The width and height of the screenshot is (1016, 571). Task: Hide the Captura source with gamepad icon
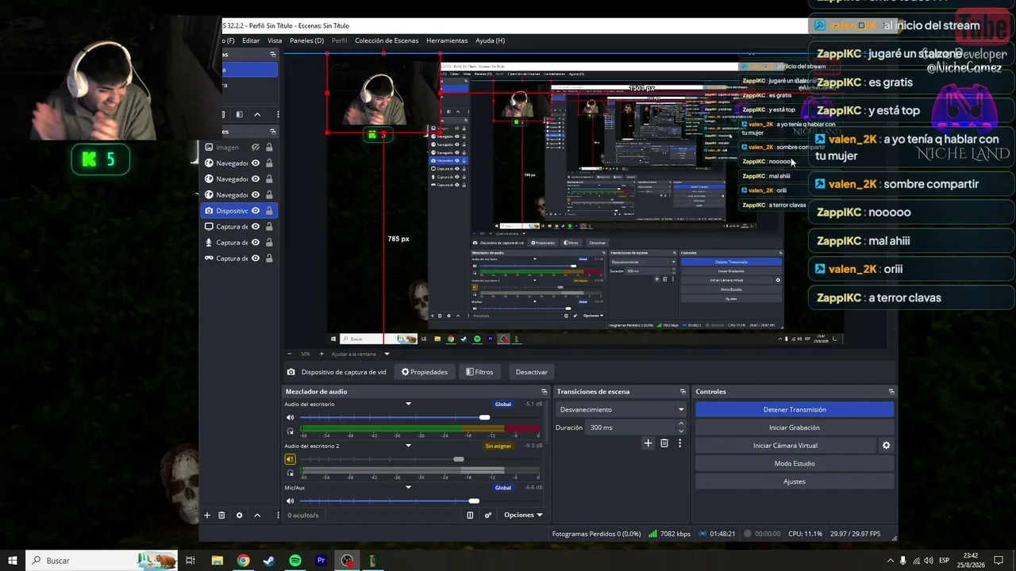point(256,259)
